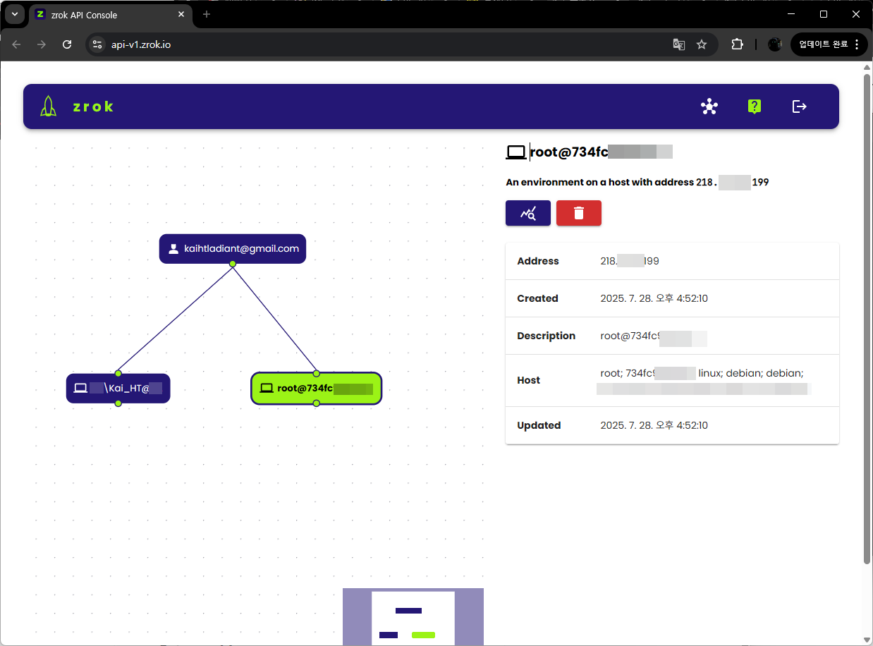Open the tab search dropdown arrow
The image size is (873, 646).
tap(15, 14)
